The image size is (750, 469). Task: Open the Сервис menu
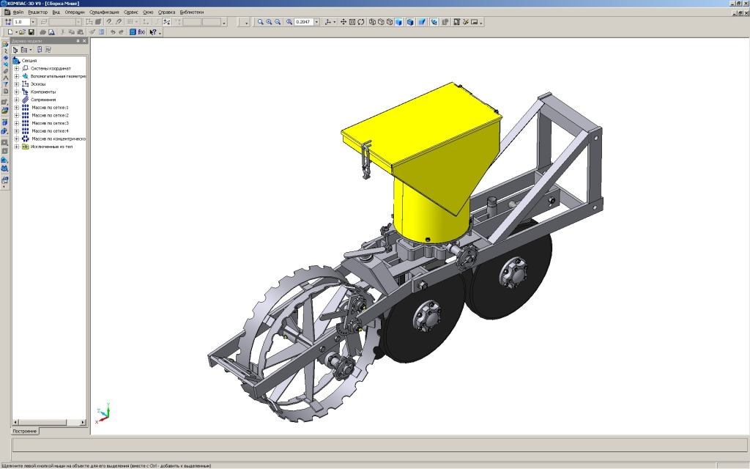131,12
